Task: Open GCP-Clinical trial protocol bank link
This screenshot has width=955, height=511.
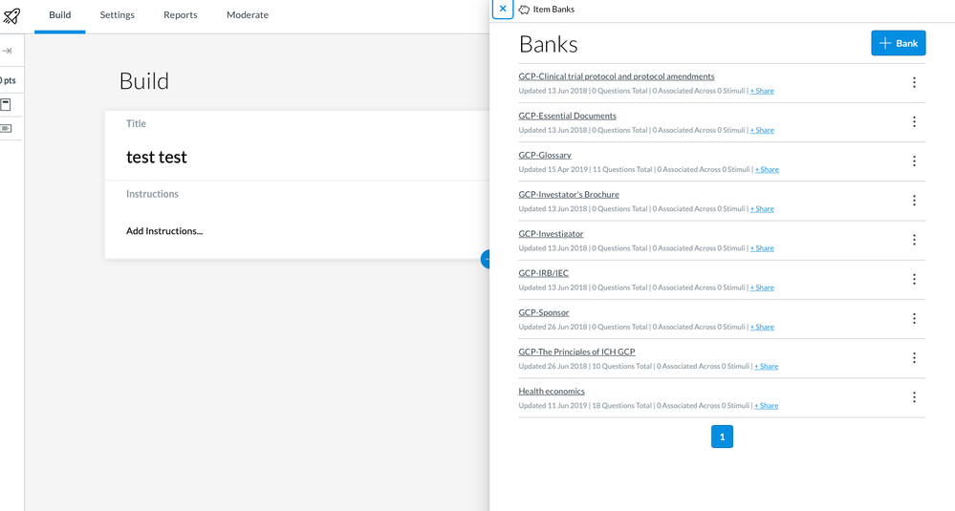Action: pyautogui.click(x=616, y=76)
